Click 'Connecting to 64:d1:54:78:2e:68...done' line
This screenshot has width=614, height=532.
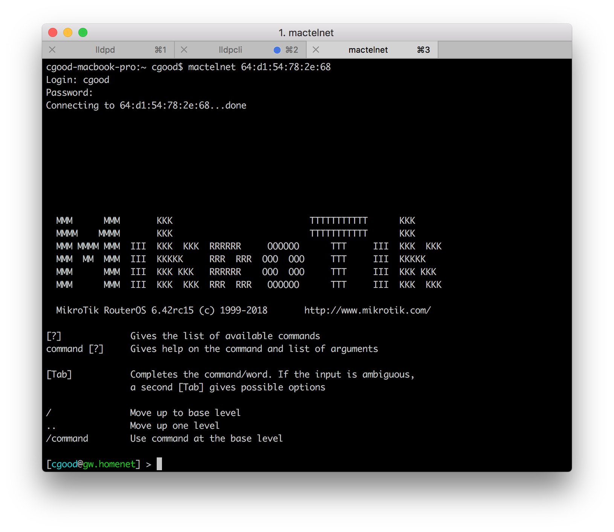pos(146,105)
